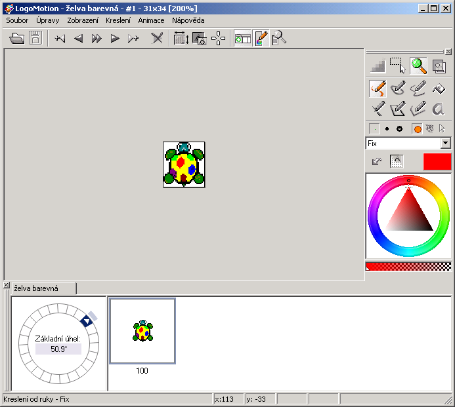This screenshot has height=407, width=455.
Task: Open the Zobrazení menu
Action: (83, 20)
